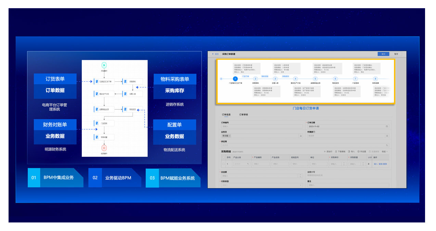Click the 暂存 save draft button

396,54
